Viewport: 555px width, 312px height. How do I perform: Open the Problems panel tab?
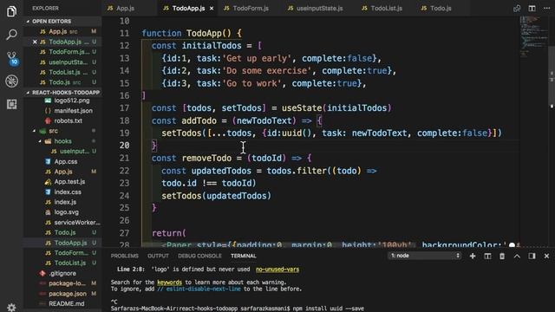[x=124, y=256]
